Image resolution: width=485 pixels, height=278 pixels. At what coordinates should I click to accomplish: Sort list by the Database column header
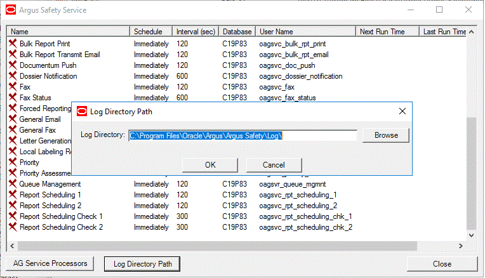(x=237, y=32)
